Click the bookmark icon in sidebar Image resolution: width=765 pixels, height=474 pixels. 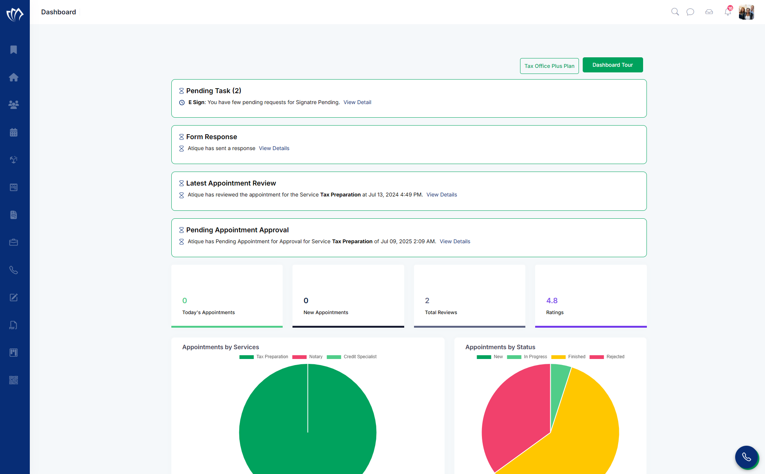[14, 50]
